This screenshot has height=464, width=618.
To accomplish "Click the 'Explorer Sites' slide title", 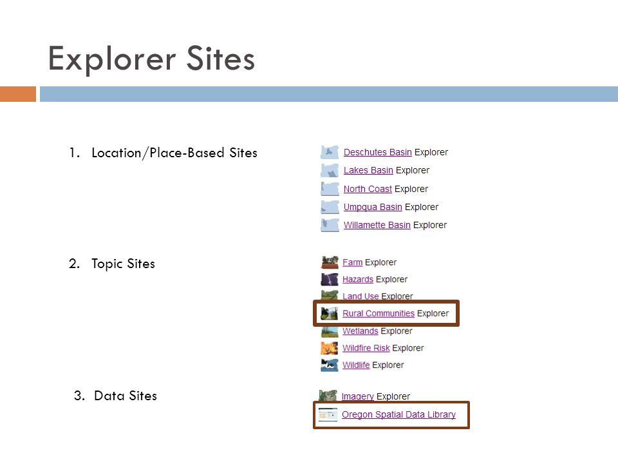I will pyautogui.click(x=151, y=59).
